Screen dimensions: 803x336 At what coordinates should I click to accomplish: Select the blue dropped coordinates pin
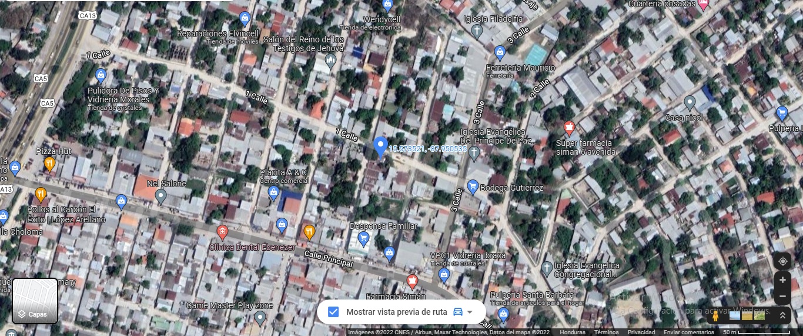pos(380,147)
